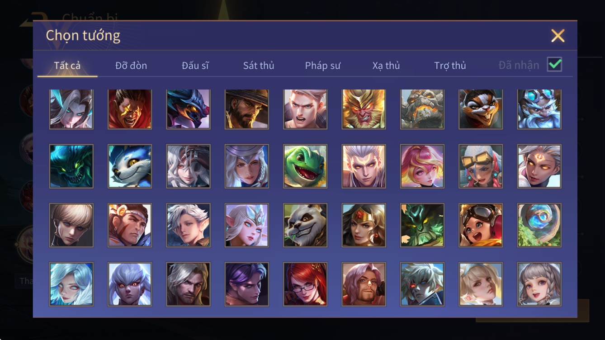Pick the panda hero with bamboo
Image resolution: width=605 pixels, height=340 pixels.
pyautogui.click(x=305, y=225)
